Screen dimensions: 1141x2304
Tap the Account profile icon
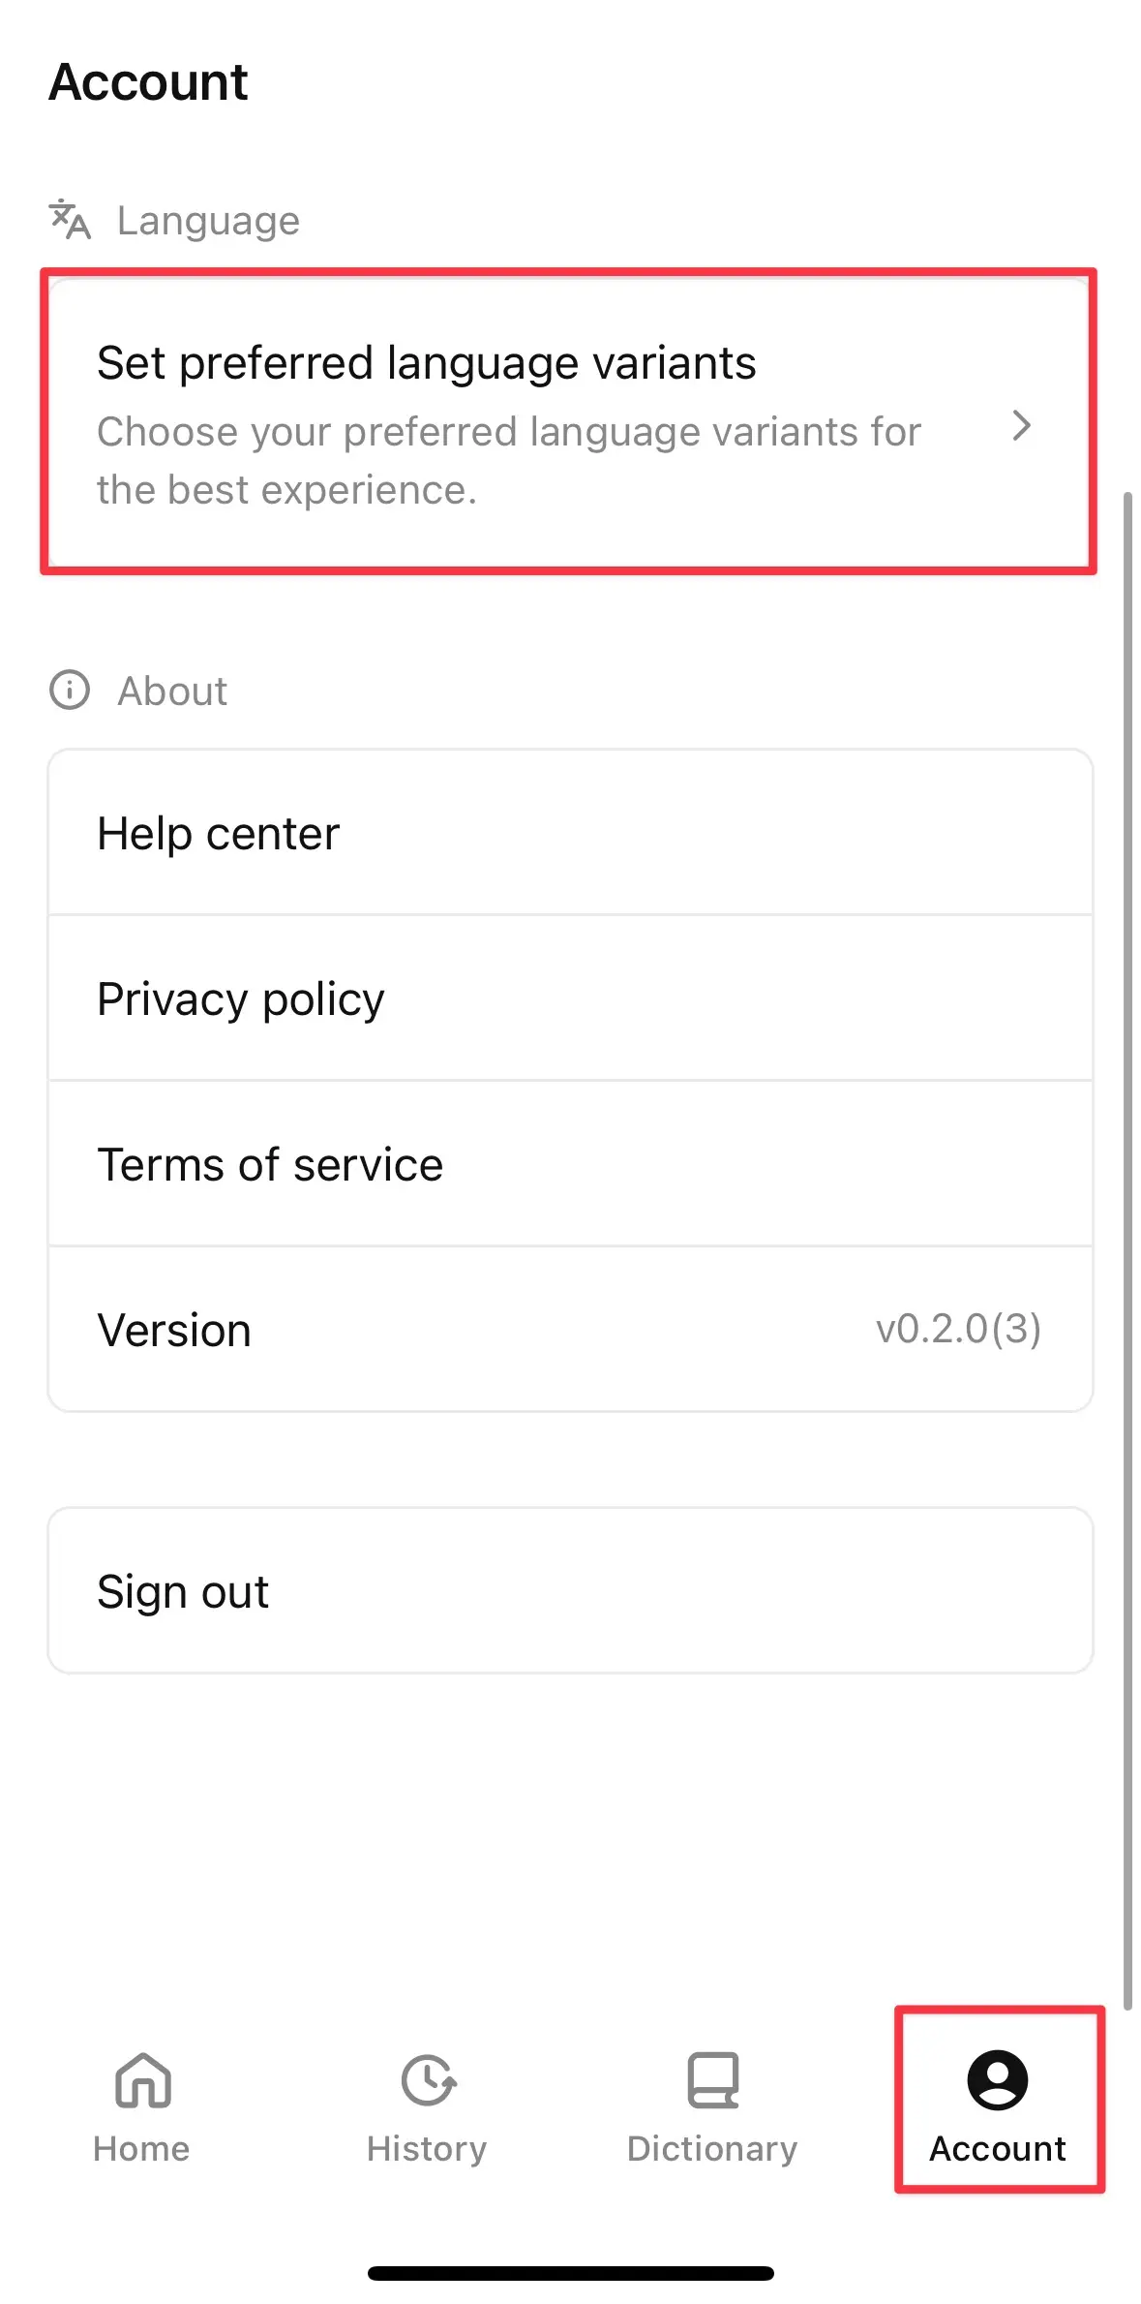[x=997, y=2079]
